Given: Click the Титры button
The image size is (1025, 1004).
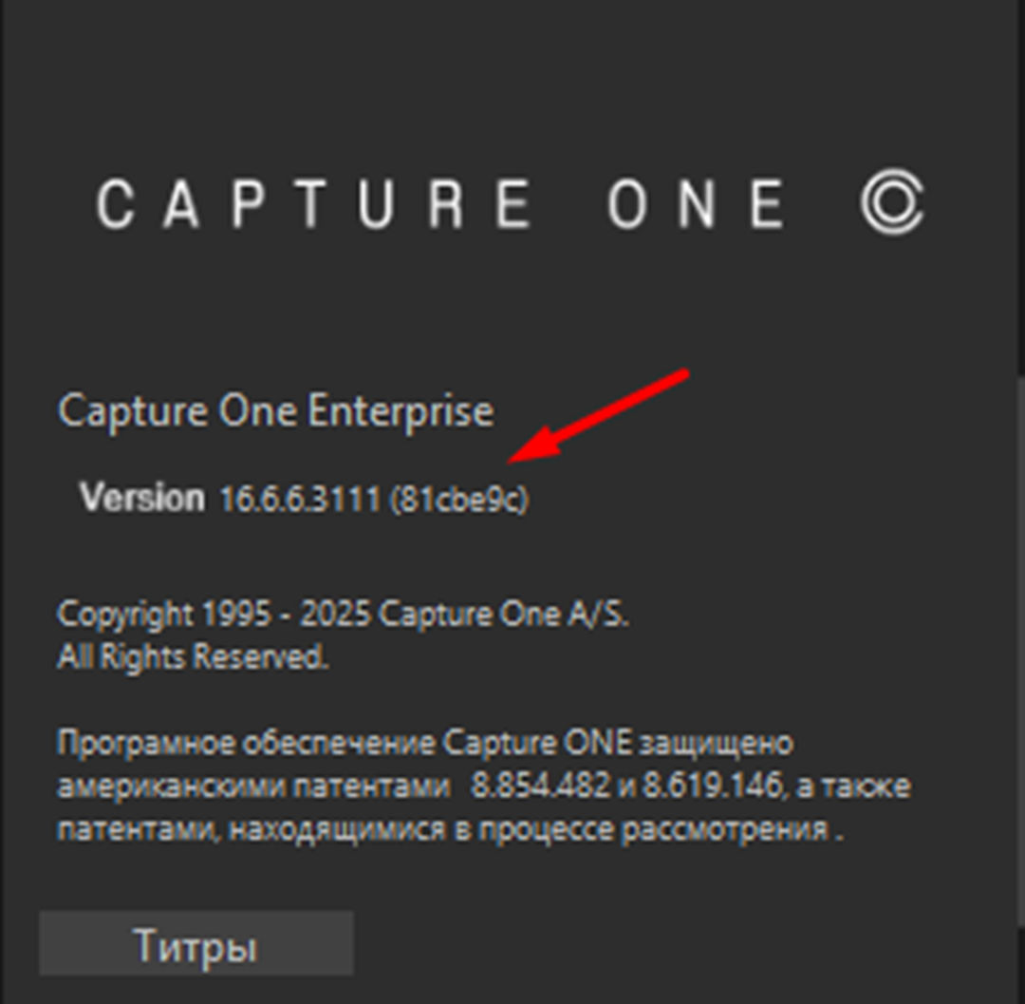Looking at the screenshot, I should (196, 944).
